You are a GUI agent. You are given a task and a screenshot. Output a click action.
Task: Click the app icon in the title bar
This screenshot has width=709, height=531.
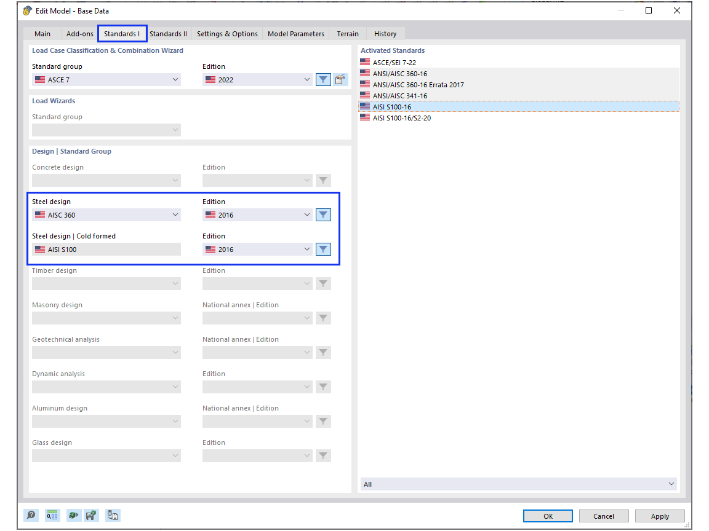(28, 10)
